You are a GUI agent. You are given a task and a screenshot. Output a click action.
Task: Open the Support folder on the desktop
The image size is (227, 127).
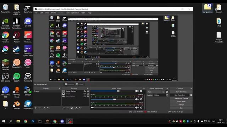pyautogui.click(x=219, y=8)
